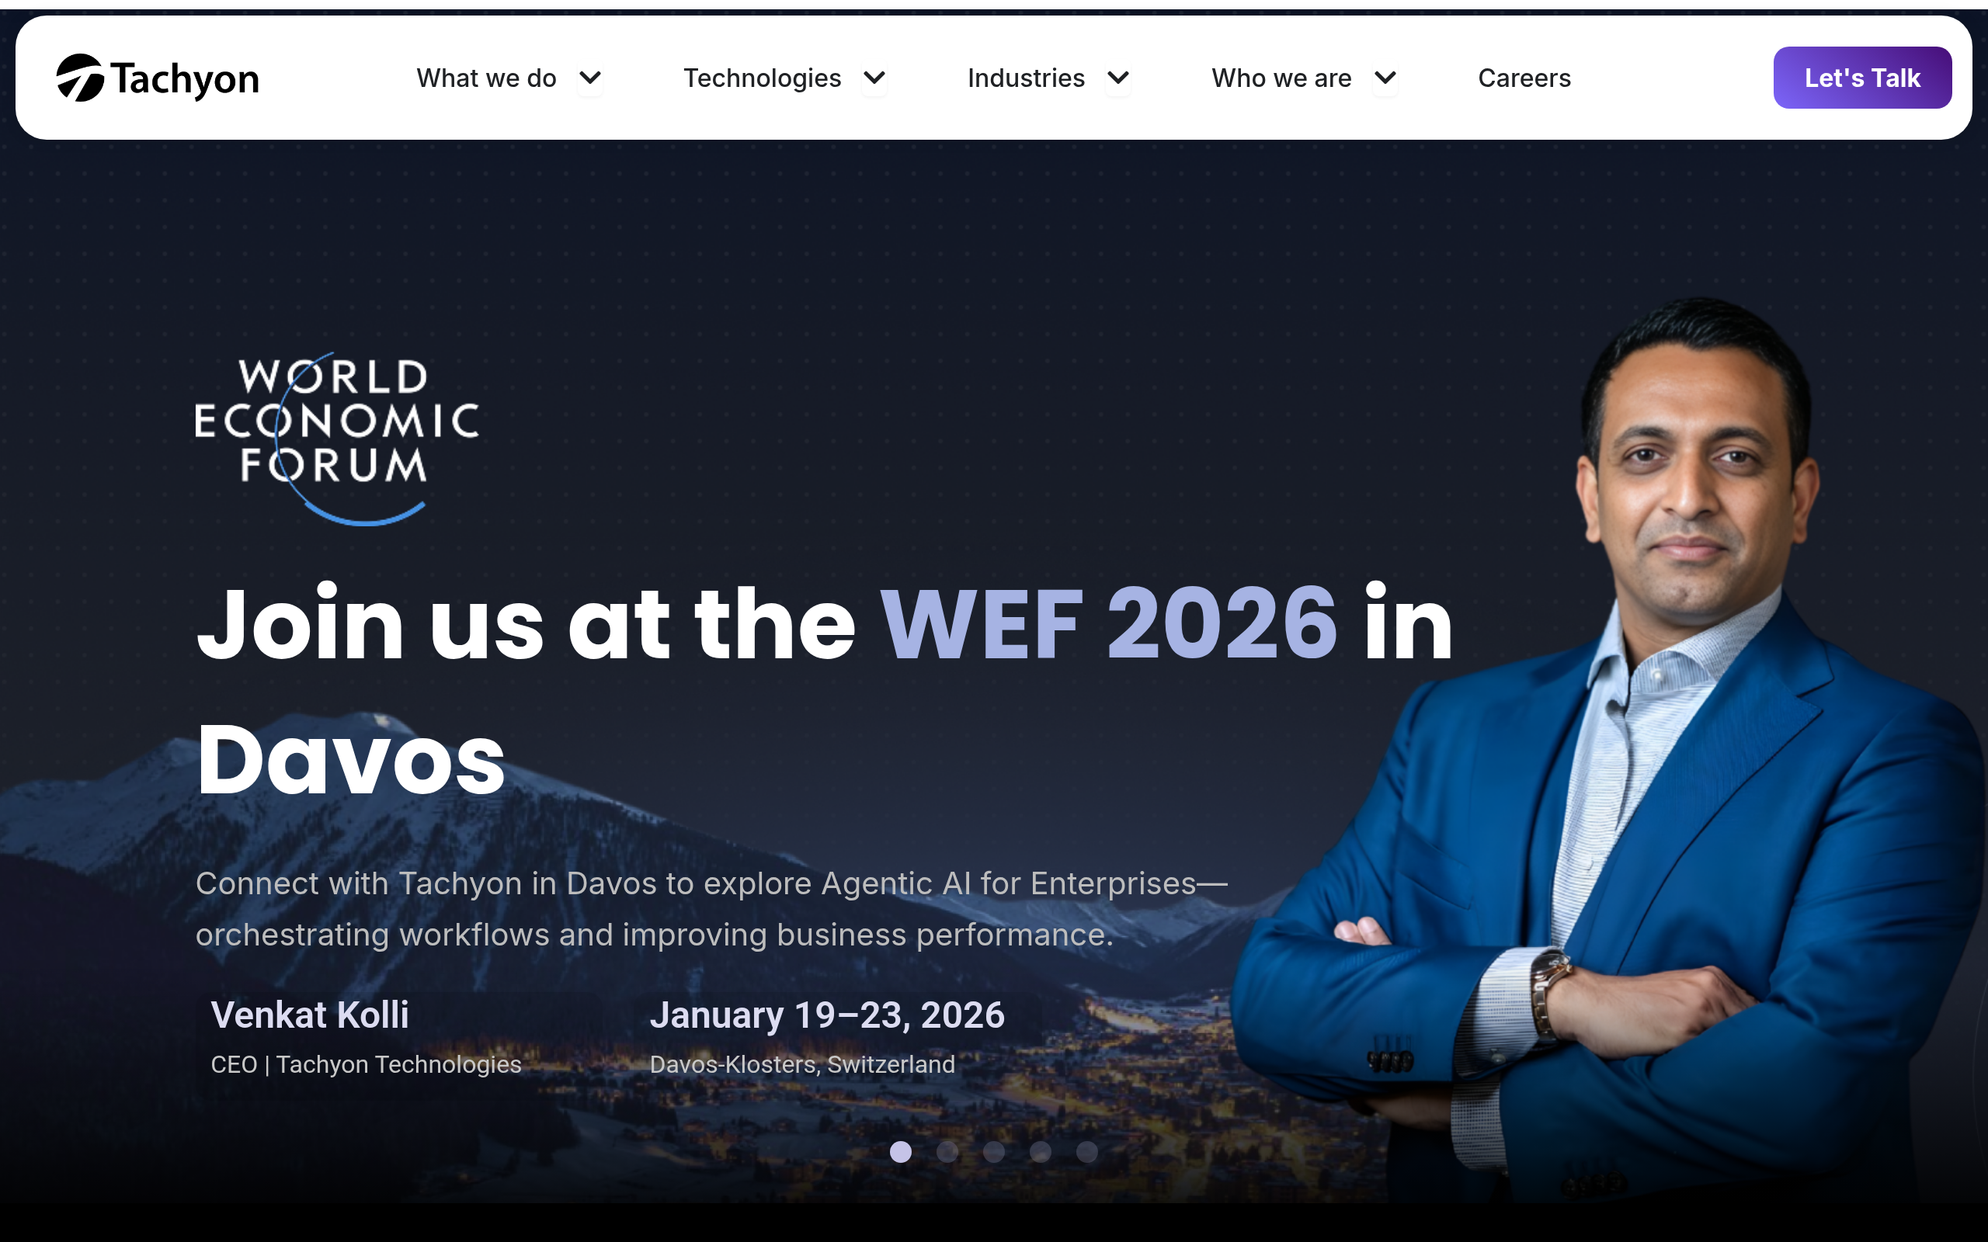Open the Industries menu label

1026,78
